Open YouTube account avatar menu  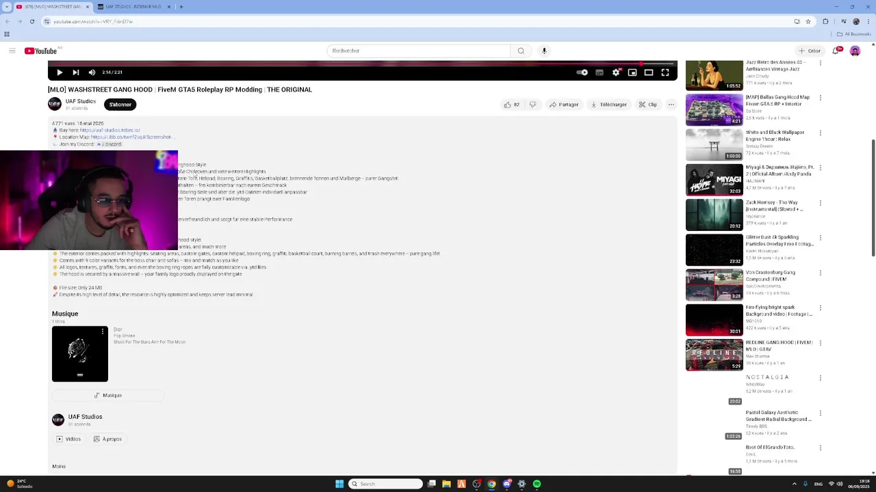pyautogui.click(x=855, y=51)
